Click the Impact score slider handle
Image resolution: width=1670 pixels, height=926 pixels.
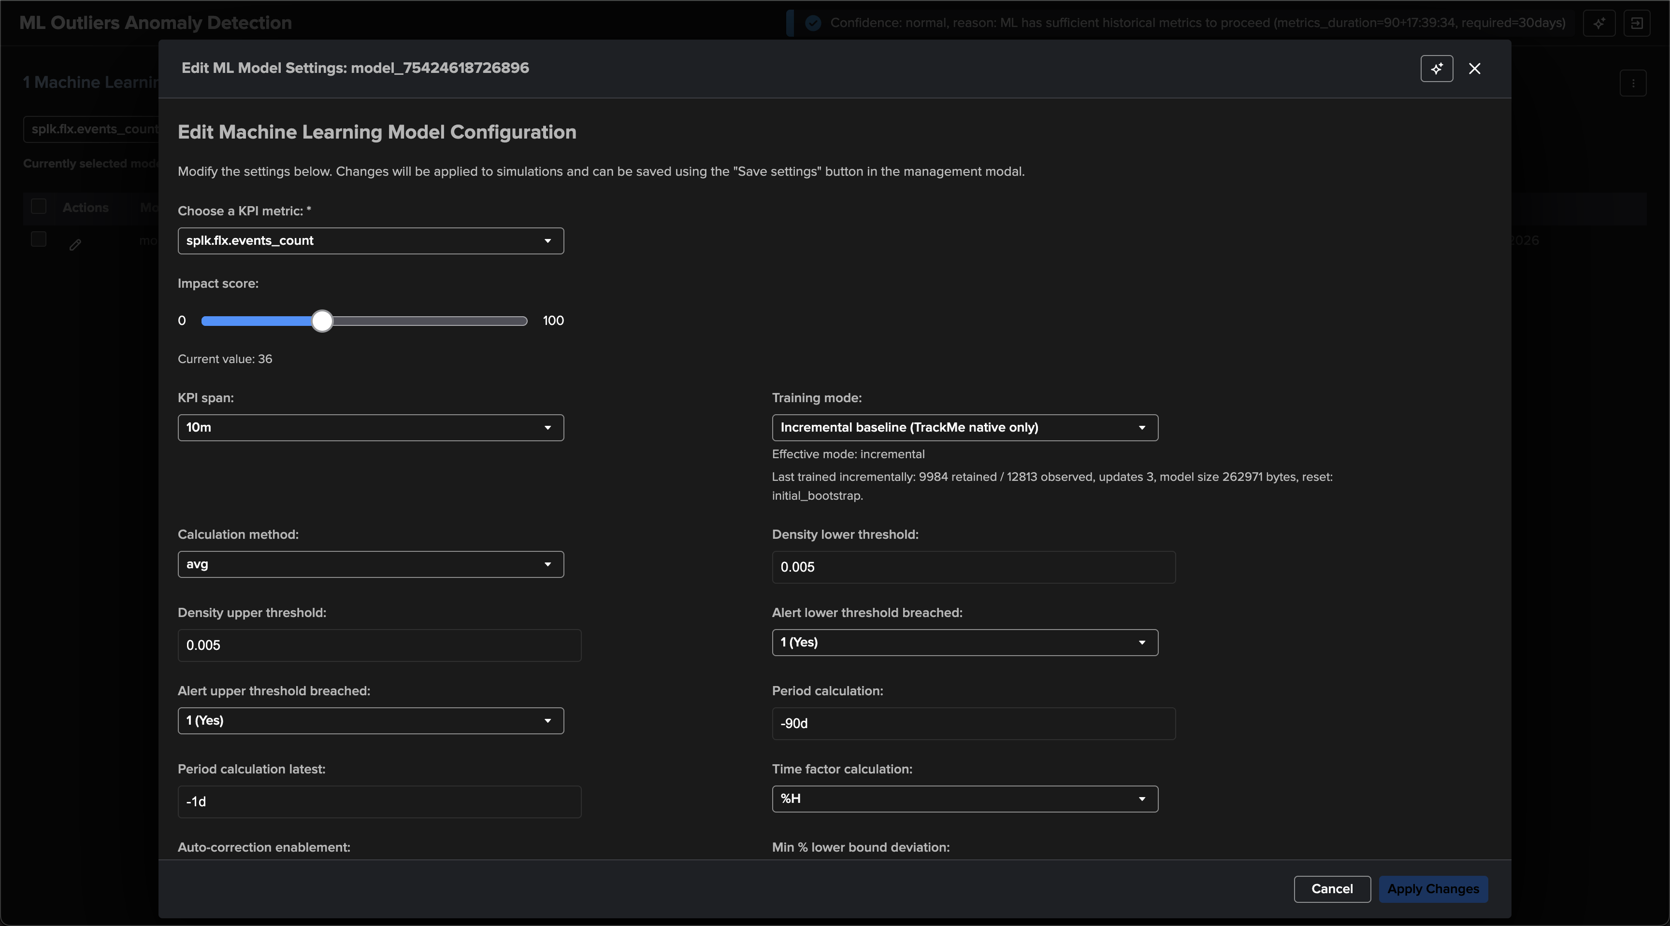pyautogui.click(x=322, y=321)
